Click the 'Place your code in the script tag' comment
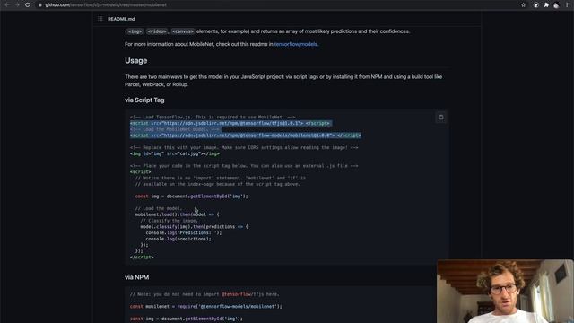The width and height of the screenshot is (574, 323). (244, 166)
